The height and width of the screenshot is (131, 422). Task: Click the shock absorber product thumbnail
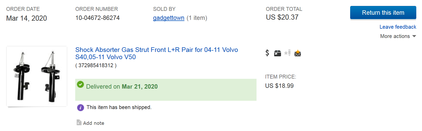(x=37, y=76)
